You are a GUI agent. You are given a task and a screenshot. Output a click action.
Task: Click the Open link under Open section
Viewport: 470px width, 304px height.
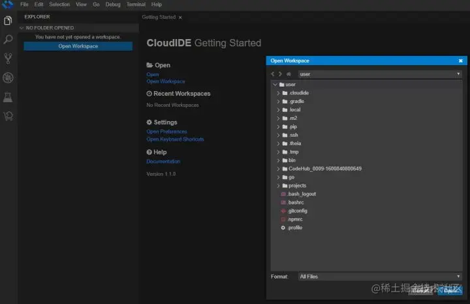(153, 74)
